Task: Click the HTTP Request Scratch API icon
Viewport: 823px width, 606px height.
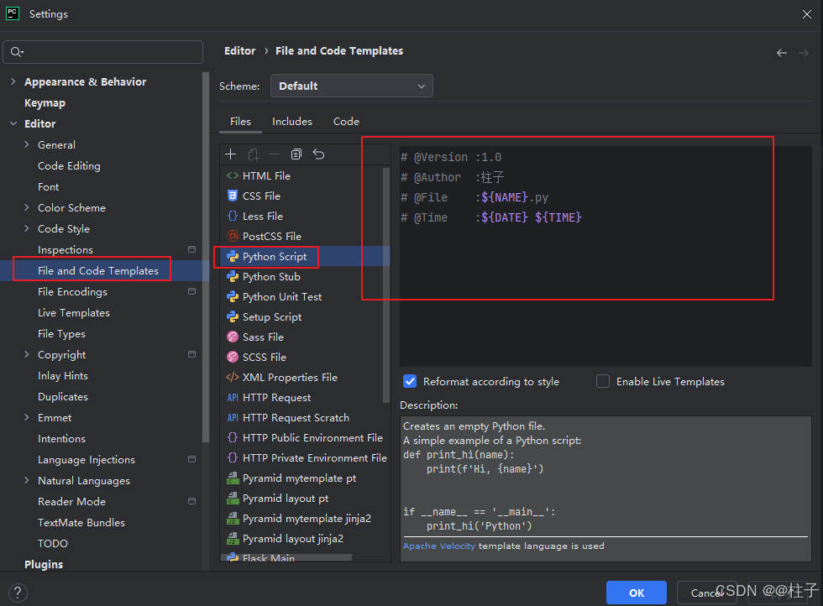Action: pyautogui.click(x=233, y=418)
